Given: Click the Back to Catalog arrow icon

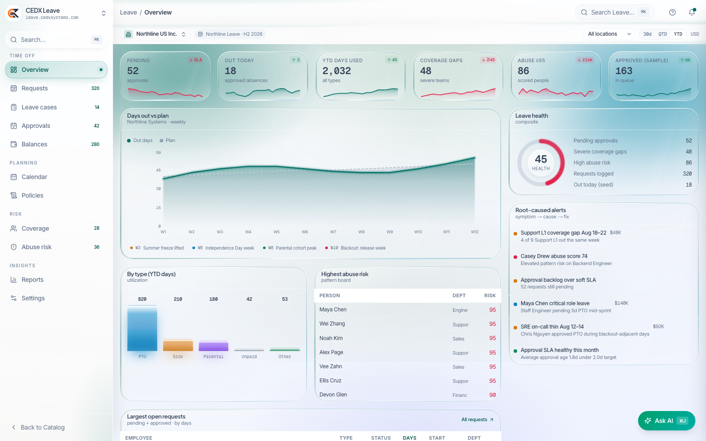Looking at the screenshot, I should [x=14, y=427].
